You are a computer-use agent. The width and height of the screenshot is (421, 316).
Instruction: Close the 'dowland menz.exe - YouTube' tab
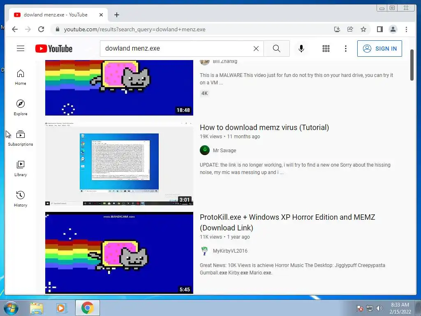click(101, 15)
